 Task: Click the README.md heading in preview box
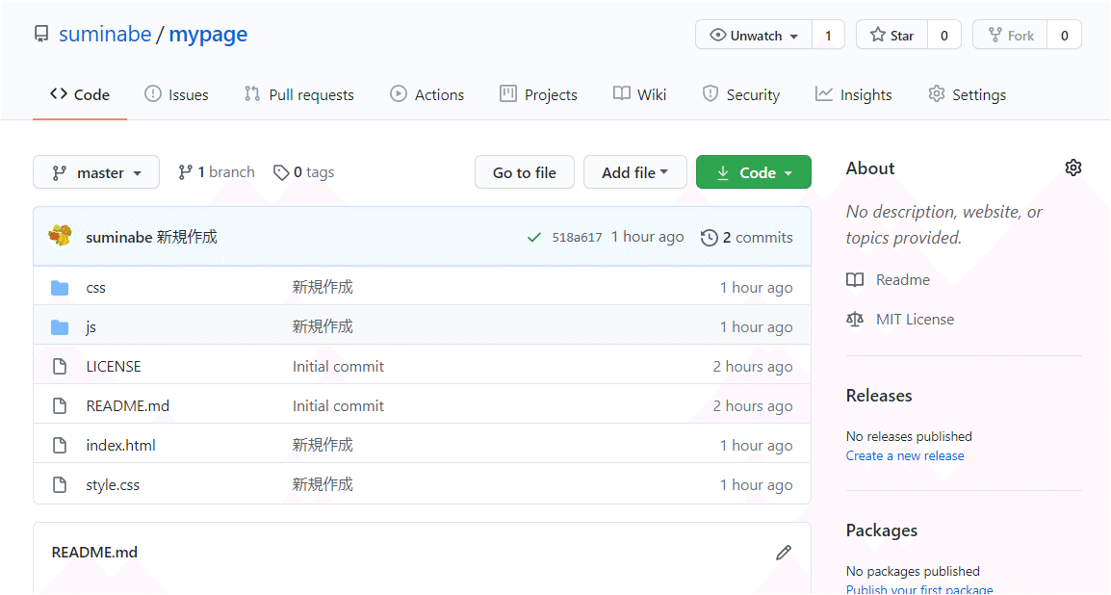point(94,553)
